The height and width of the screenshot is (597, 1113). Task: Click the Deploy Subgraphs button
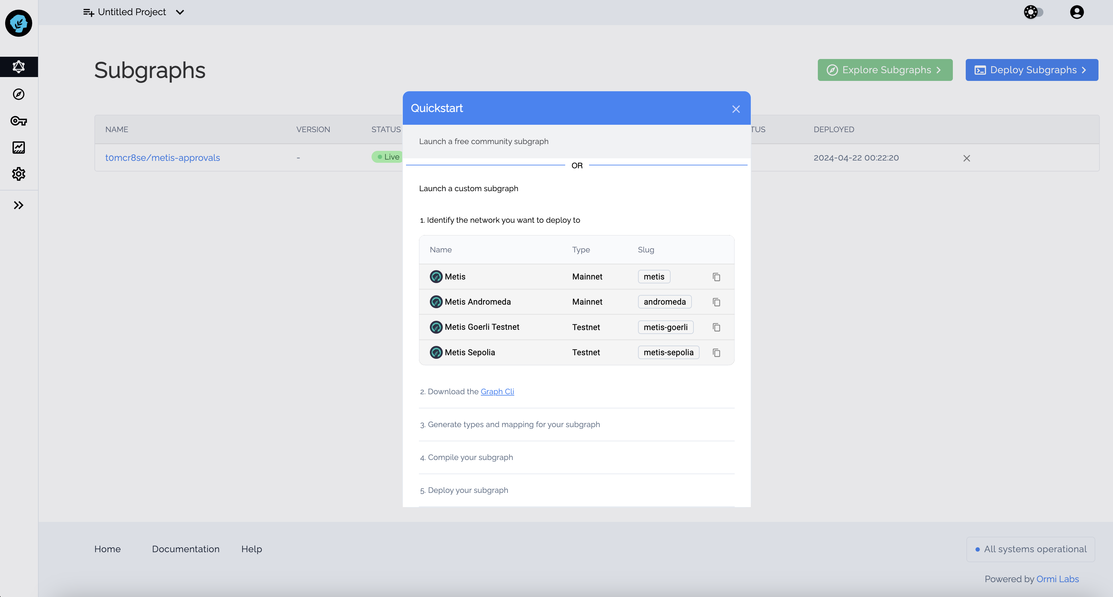(x=1032, y=70)
